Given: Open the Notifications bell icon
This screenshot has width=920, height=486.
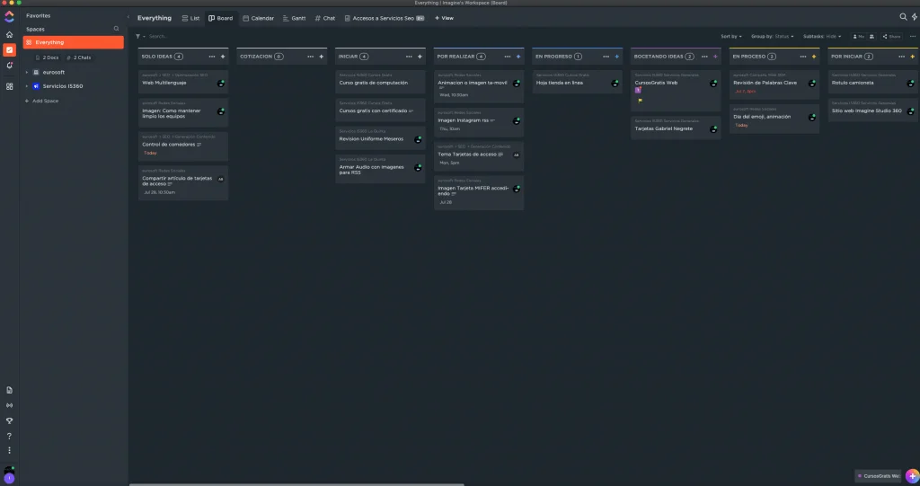Looking at the screenshot, I should (x=9, y=66).
